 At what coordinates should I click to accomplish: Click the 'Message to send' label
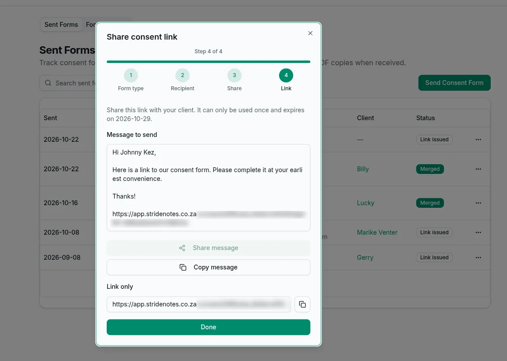pyautogui.click(x=132, y=135)
